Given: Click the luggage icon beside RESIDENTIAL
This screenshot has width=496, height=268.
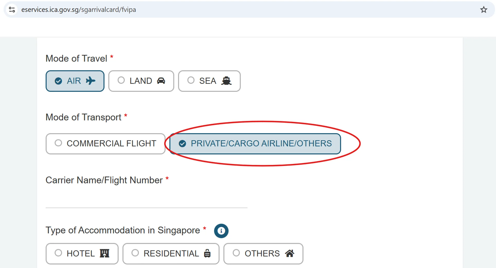Looking at the screenshot, I should point(207,253).
